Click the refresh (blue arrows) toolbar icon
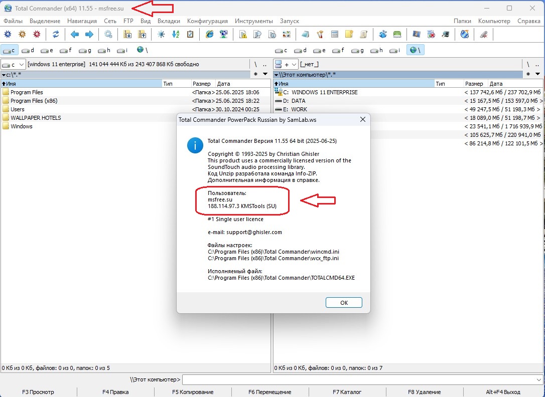The width and height of the screenshot is (545, 397). click(x=56, y=35)
